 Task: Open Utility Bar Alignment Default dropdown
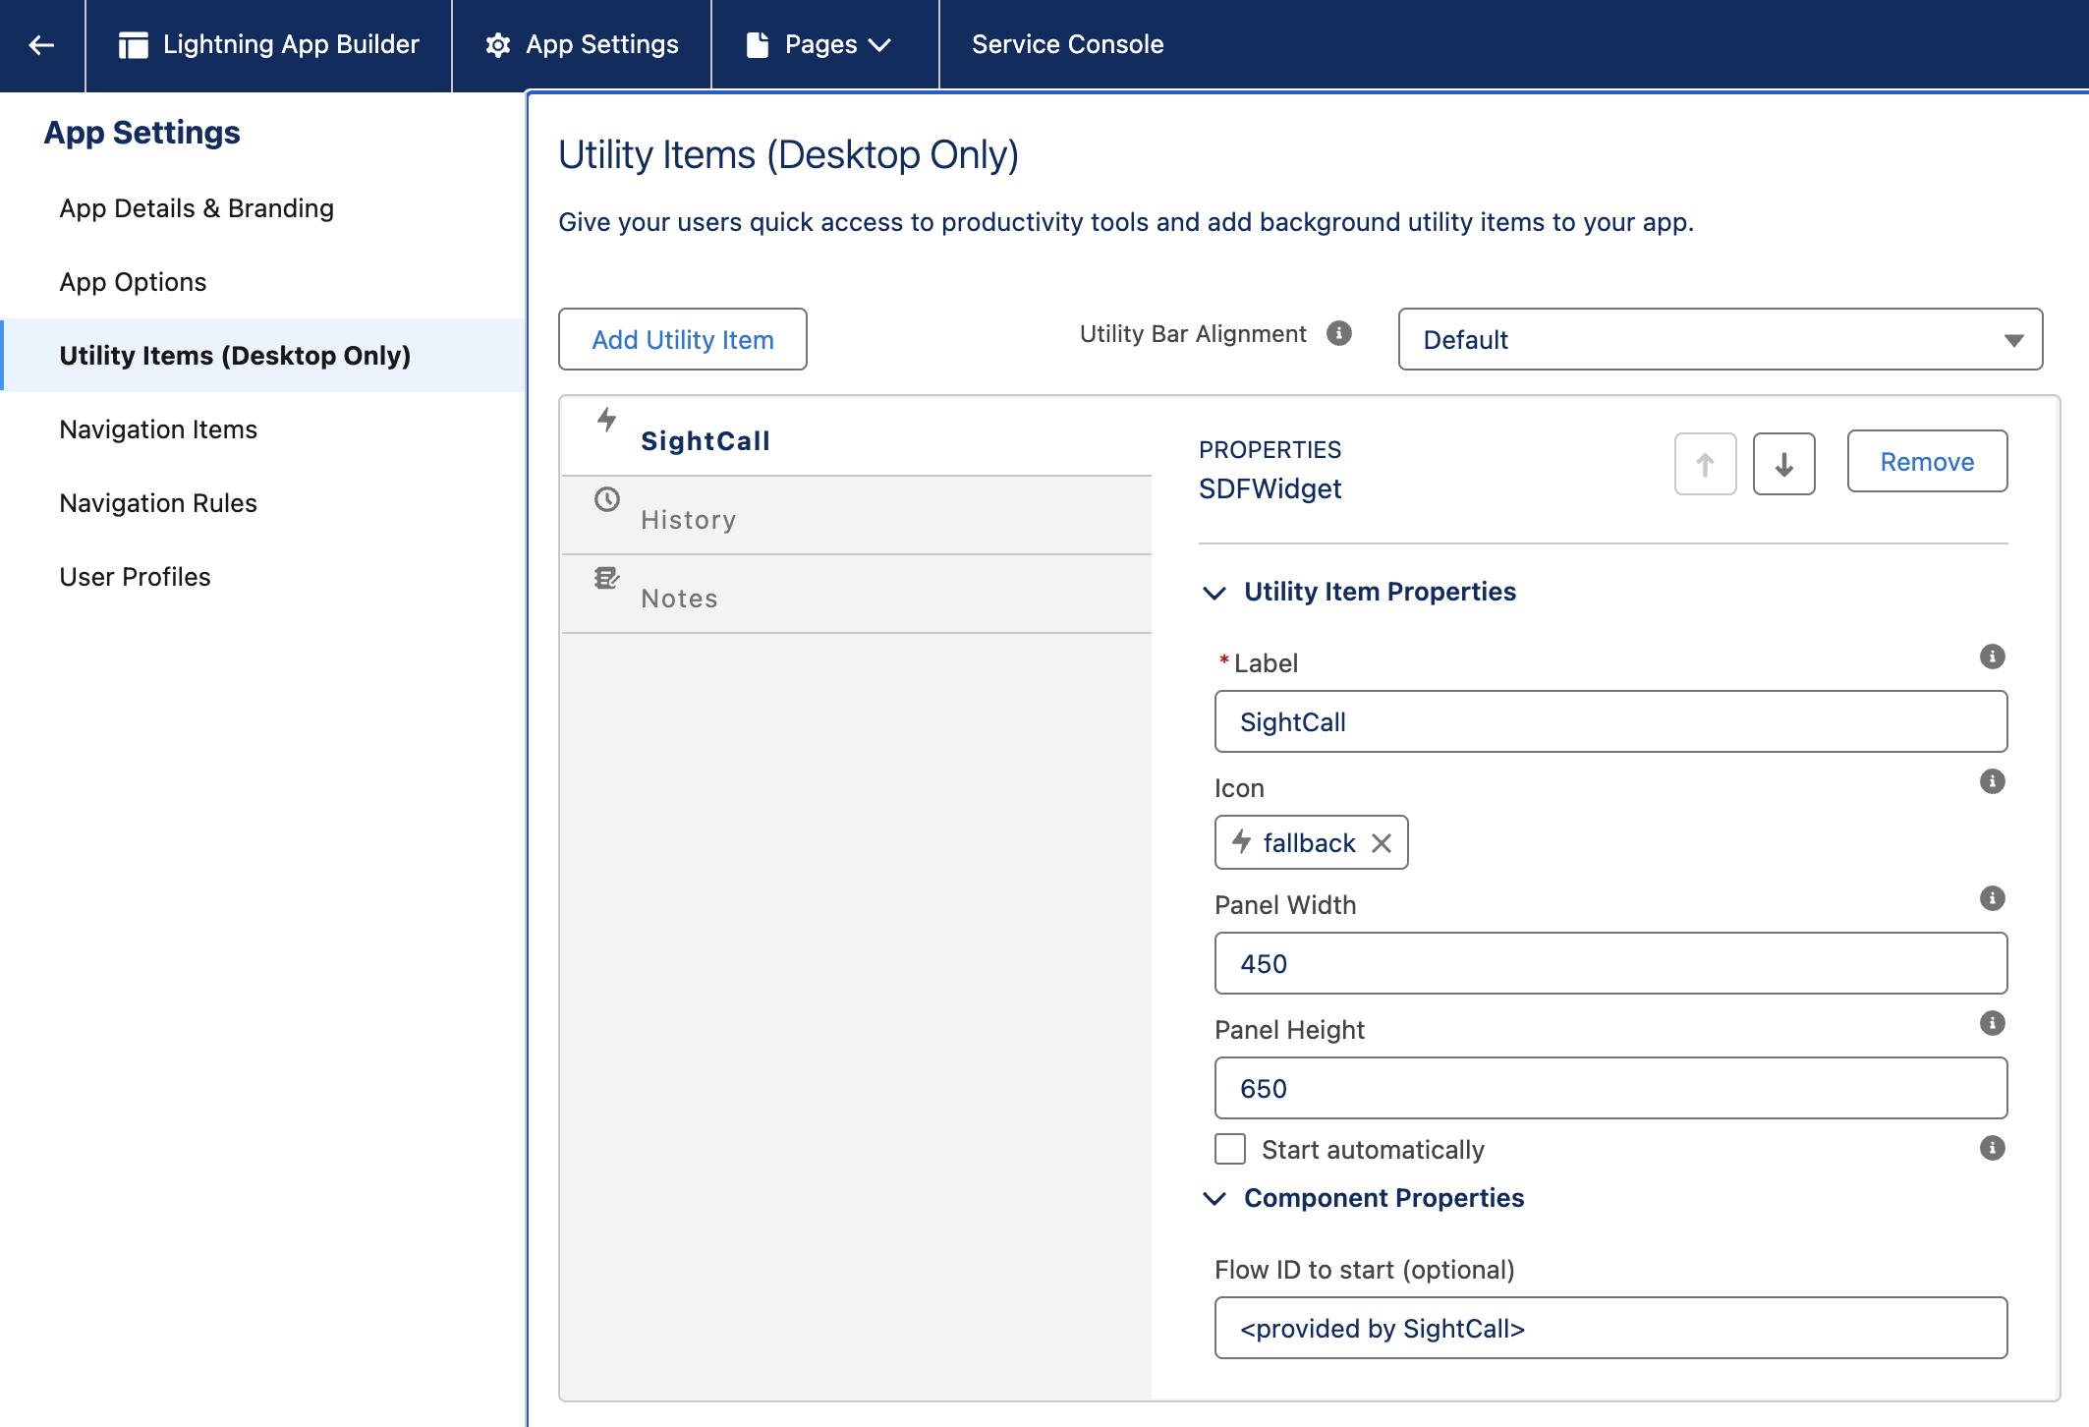coord(1721,340)
